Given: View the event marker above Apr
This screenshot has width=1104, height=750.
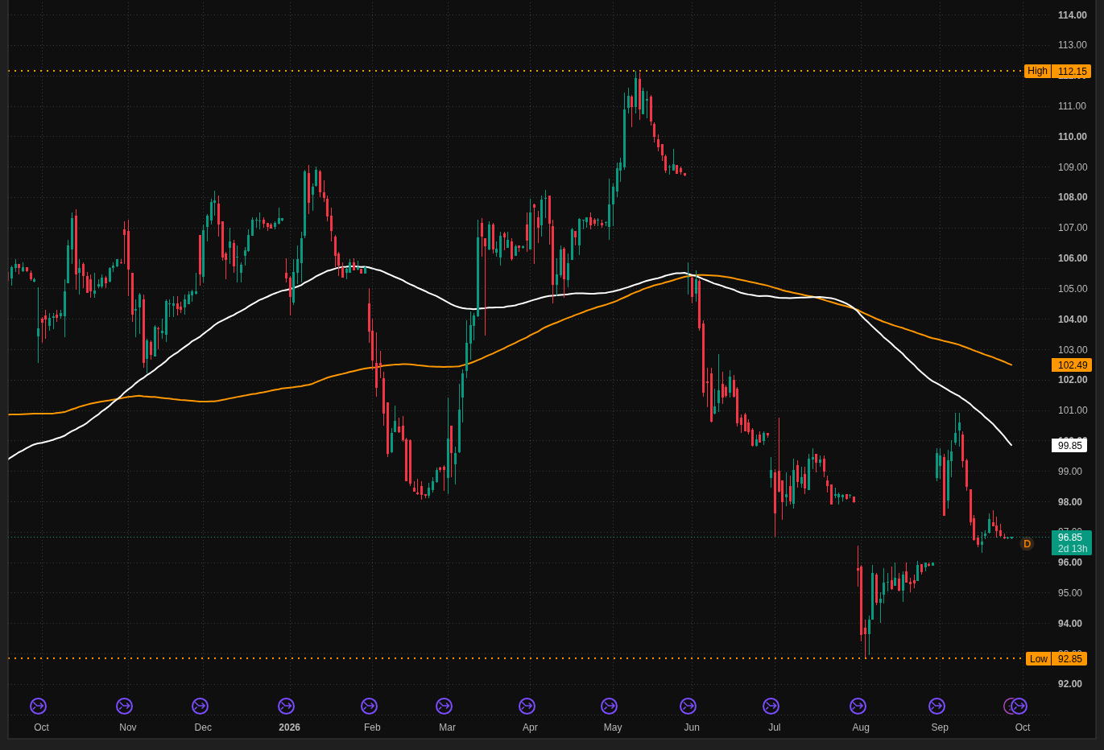Looking at the screenshot, I should pos(527,706).
